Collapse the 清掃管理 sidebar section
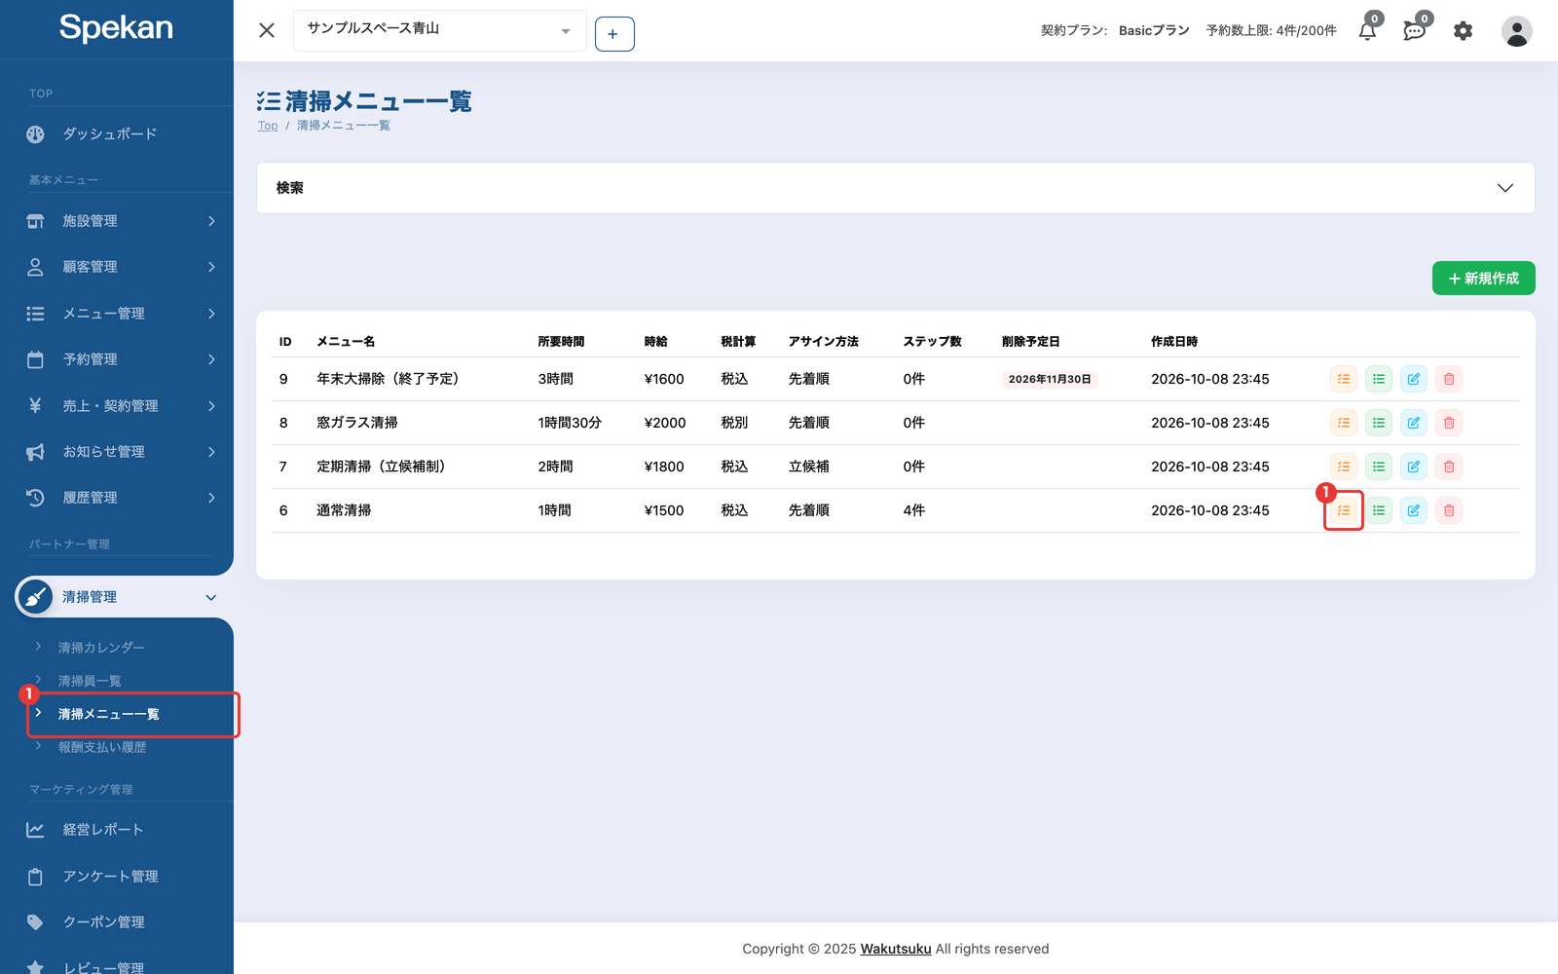Viewport: 1558px width, 974px height. [x=117, y=597]
